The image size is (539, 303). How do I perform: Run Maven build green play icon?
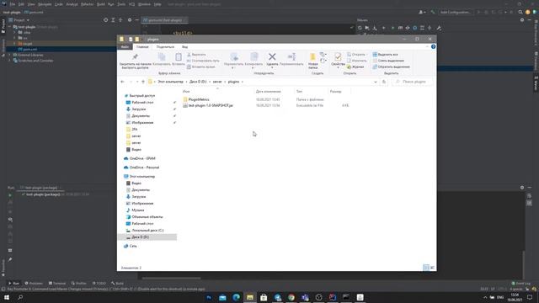pos(392,28)
